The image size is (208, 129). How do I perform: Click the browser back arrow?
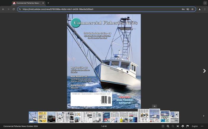pos(3,9)
